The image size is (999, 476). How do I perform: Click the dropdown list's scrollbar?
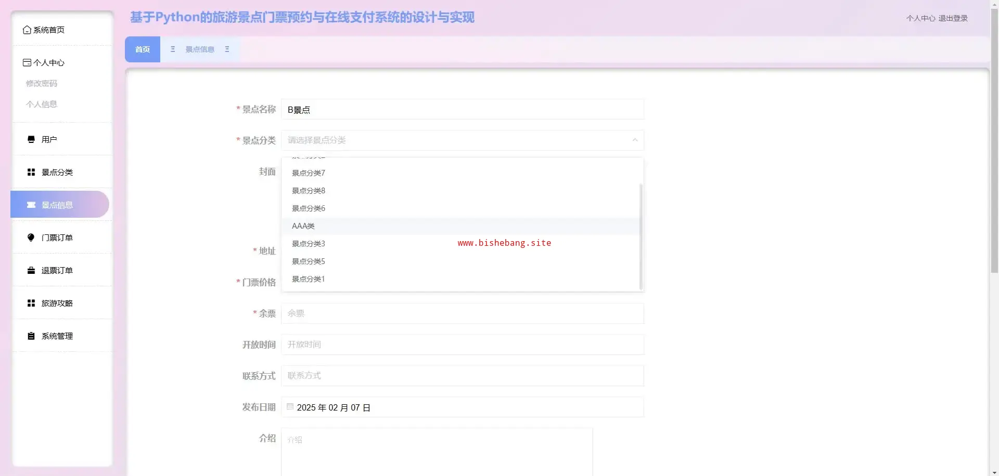[x=641, y=236]
